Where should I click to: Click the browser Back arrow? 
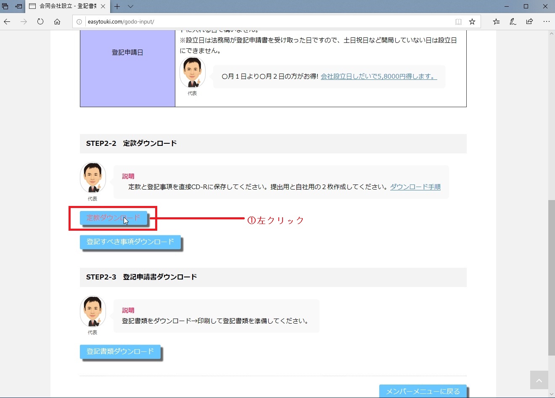[x=7, y=21]
